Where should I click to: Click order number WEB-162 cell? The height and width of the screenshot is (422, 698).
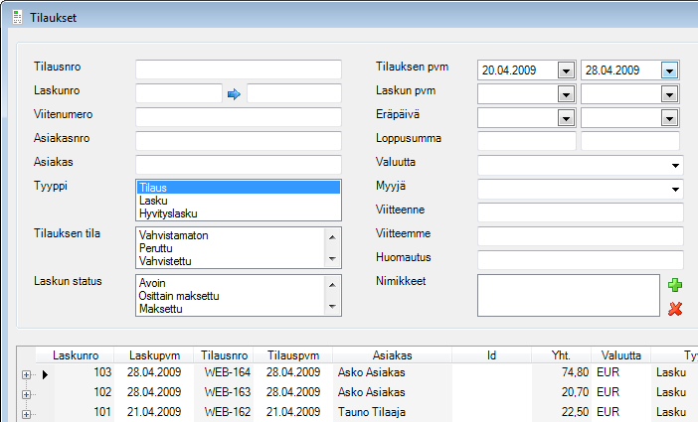pos(224,412)
